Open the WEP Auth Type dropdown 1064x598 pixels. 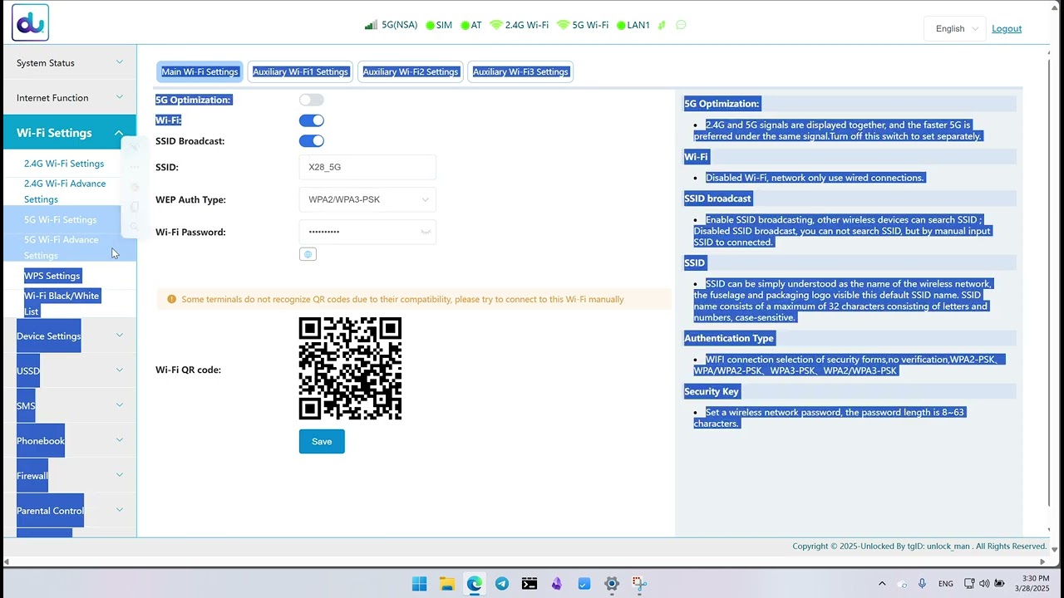tap(367, 199)
